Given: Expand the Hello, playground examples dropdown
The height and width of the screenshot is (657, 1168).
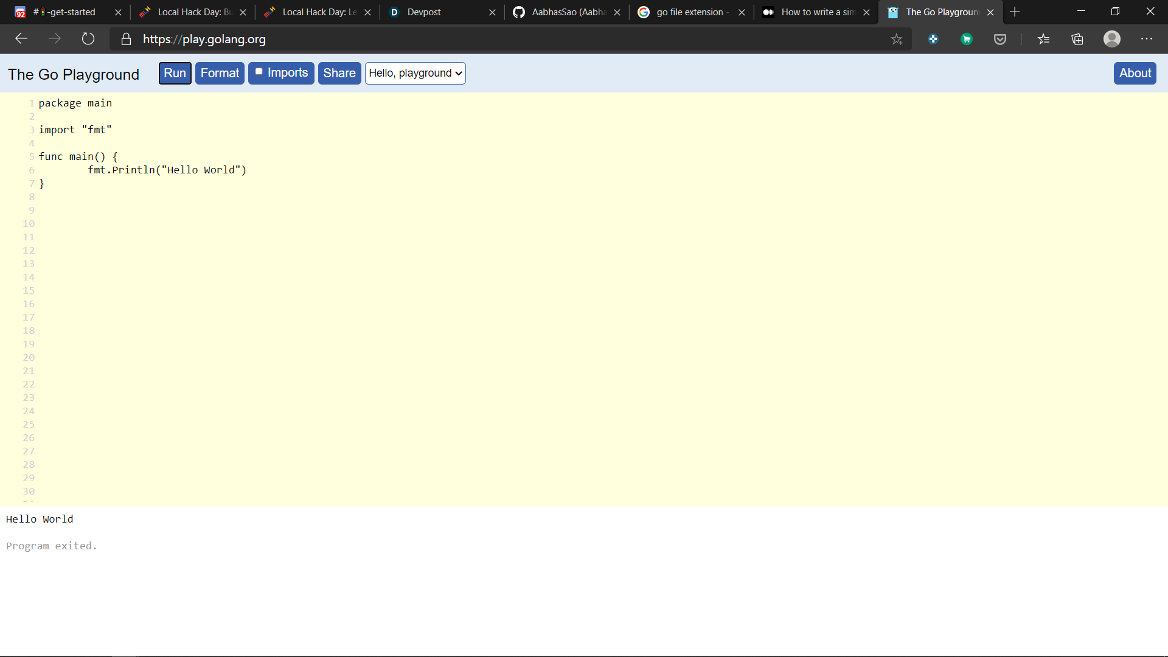Looking at the screenshot, I should (415, 73).
